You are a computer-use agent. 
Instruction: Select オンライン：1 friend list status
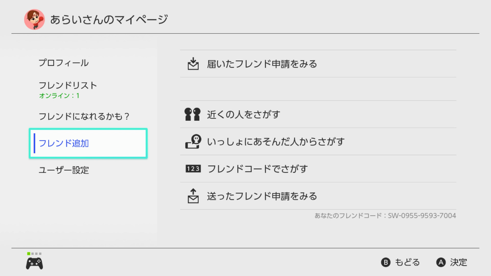tap(59, 96)
